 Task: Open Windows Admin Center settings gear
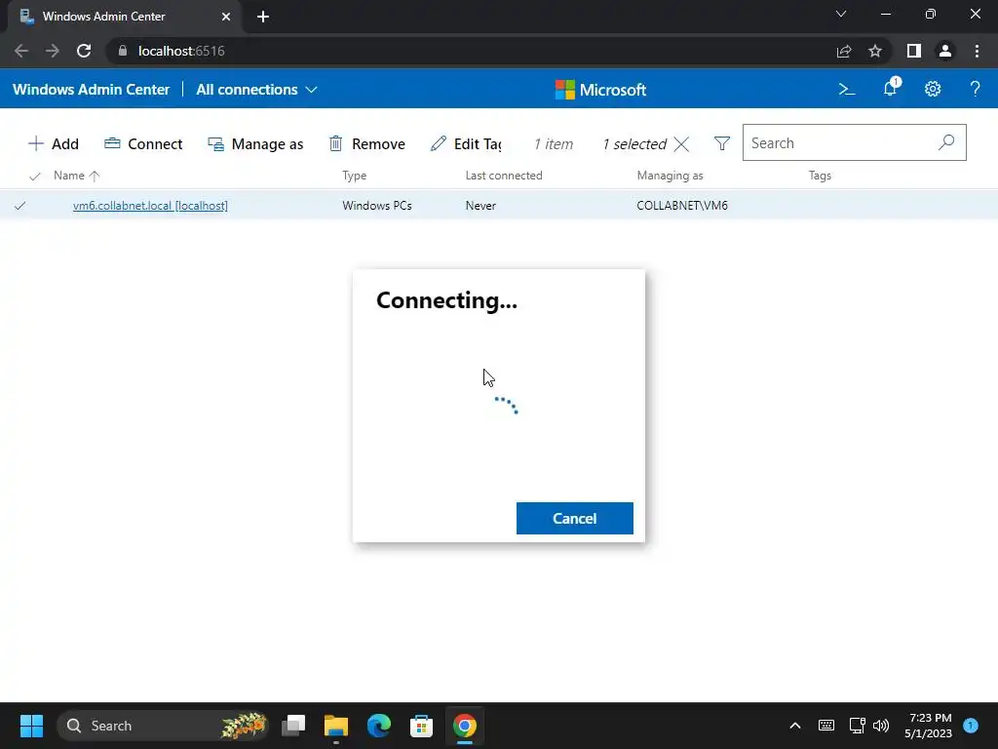tap(933, 89)
